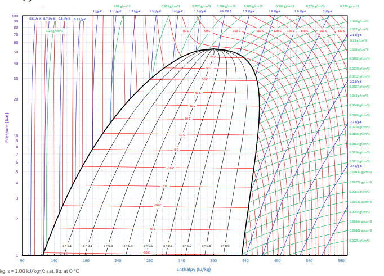384x276 pixels.
Task: Select the '180 C' isotherm label
Action: pos(341,31)
